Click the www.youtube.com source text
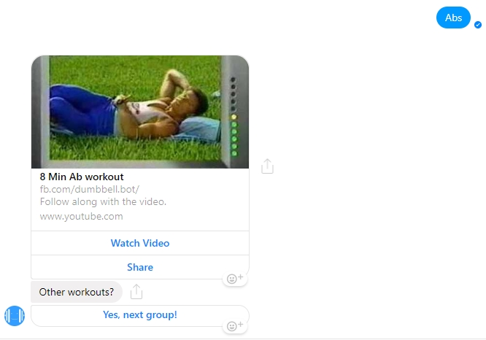Image resolution: width=486 pixels, height=340 pixels. 81,216
